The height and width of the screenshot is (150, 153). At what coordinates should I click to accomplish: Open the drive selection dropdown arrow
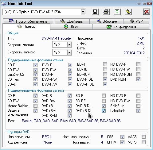(83, 12)
